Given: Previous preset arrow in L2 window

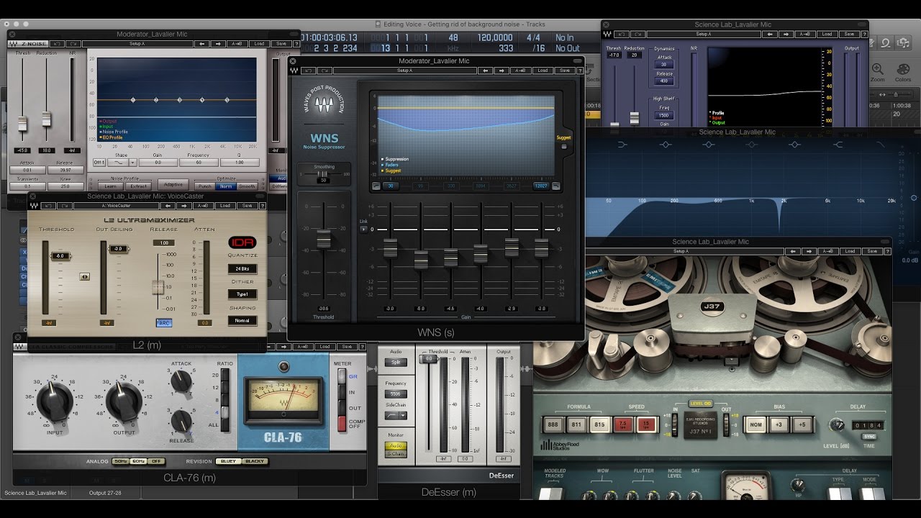Looking at the screenshot, I should pos(169,206).
